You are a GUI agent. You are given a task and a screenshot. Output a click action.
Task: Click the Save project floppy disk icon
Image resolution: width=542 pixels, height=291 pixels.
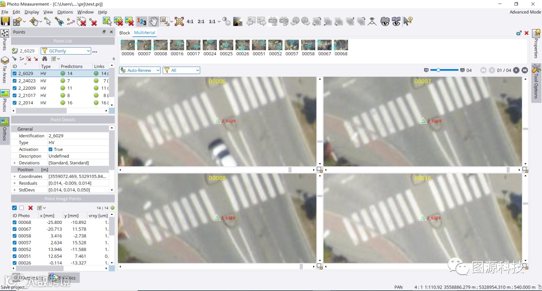click(5, 22)
